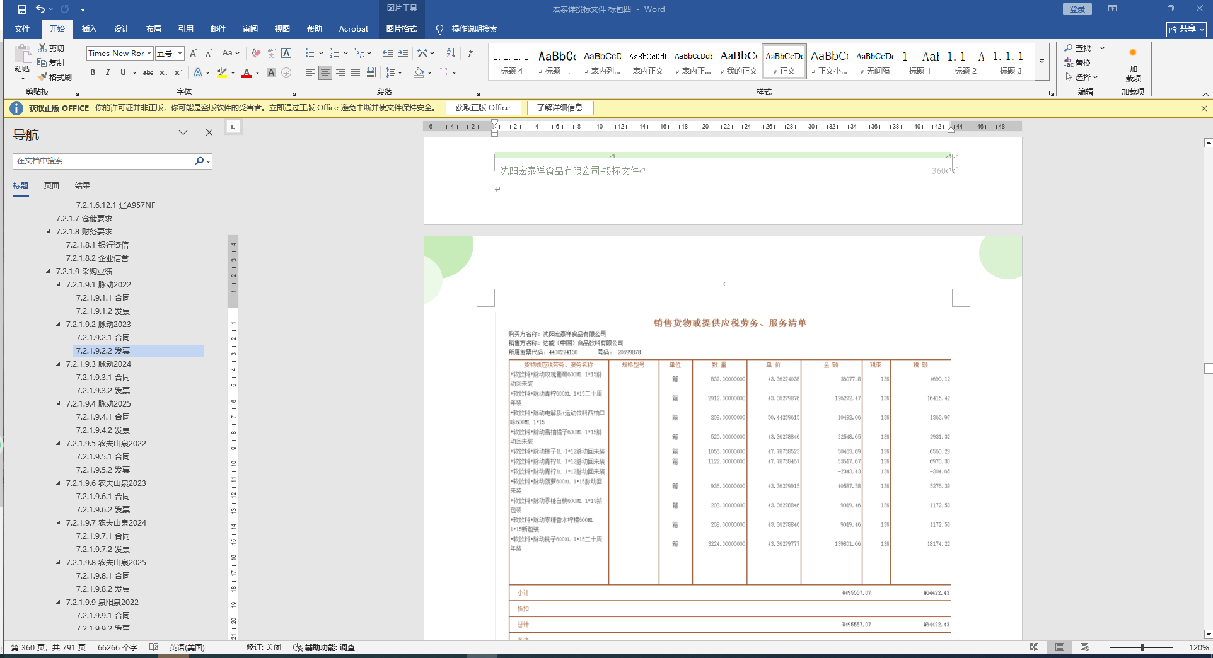Apply superscript formatting
Screen dimensions: 1213x658
click(x=178, y=73)
